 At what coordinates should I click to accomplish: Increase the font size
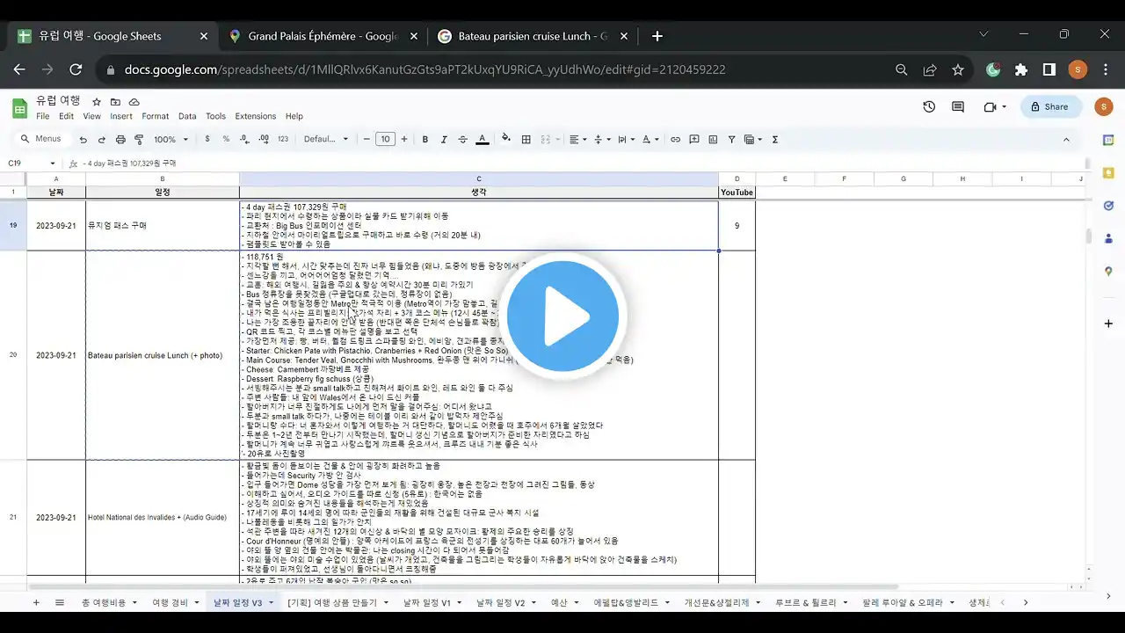404,139
